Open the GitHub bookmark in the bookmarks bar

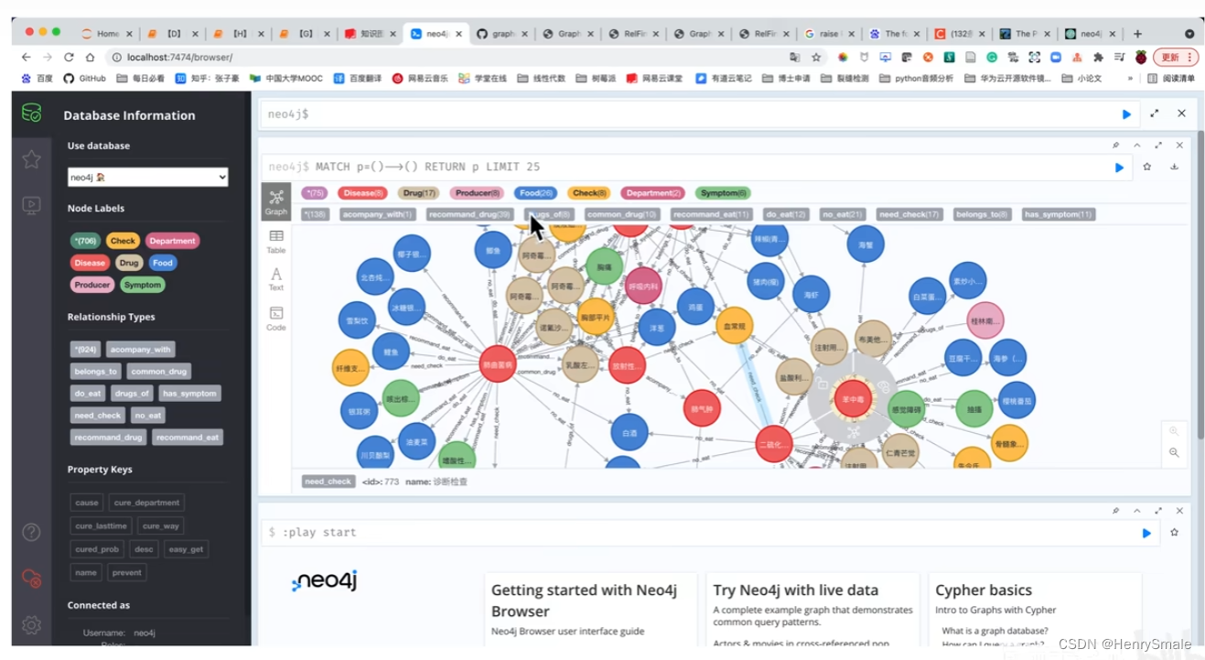(84, 79)
